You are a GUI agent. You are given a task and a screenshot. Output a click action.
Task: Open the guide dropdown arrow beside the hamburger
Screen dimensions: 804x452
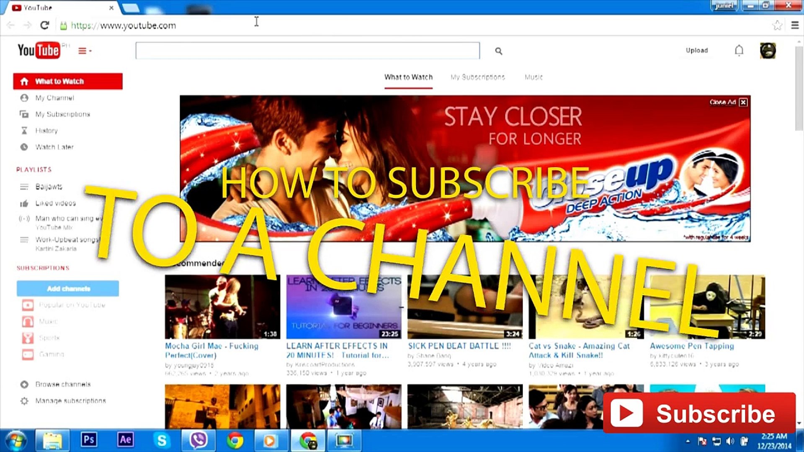tap(90, 51)
